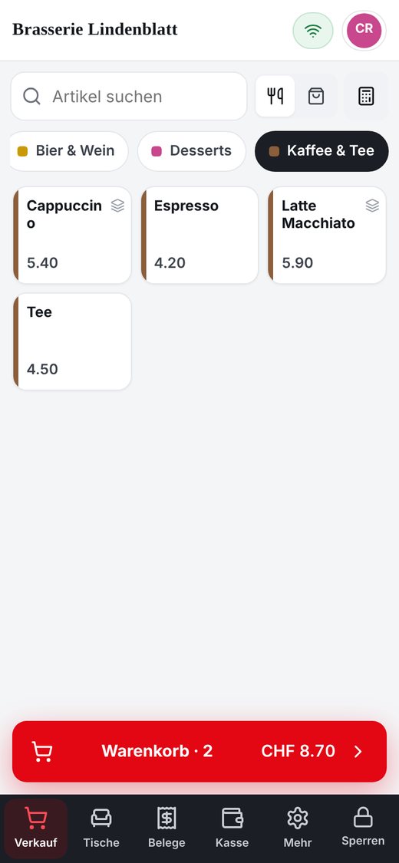399x863 pixels.
Task: Tap the brown Kaffee & Tee color chip
Action: pos(274,151)
